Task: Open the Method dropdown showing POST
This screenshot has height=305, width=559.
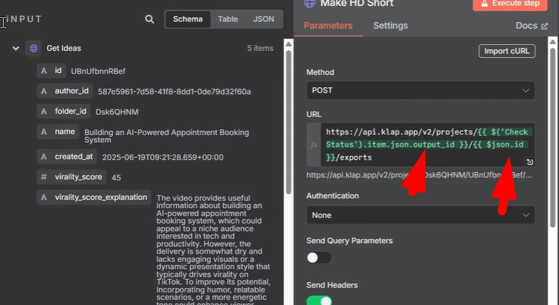Action: click(421, 90)
